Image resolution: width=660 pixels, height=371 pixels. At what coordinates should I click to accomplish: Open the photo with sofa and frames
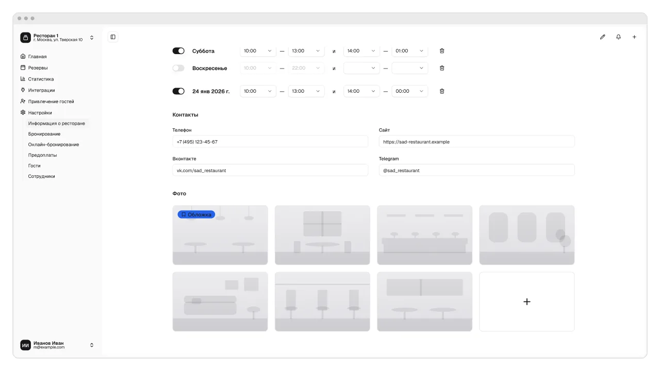(220, 302)
